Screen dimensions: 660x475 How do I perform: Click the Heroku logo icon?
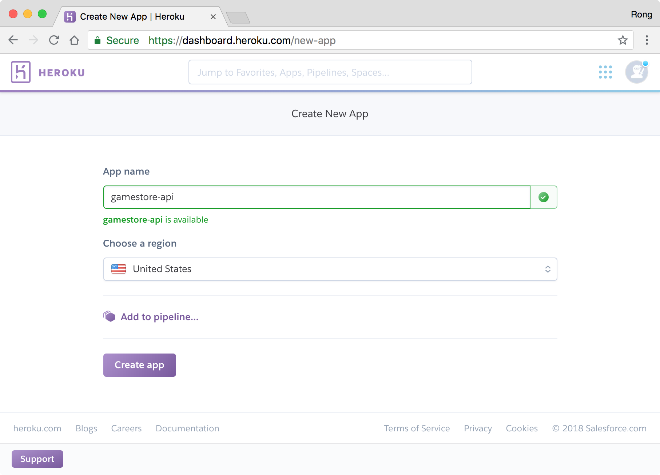21,72
